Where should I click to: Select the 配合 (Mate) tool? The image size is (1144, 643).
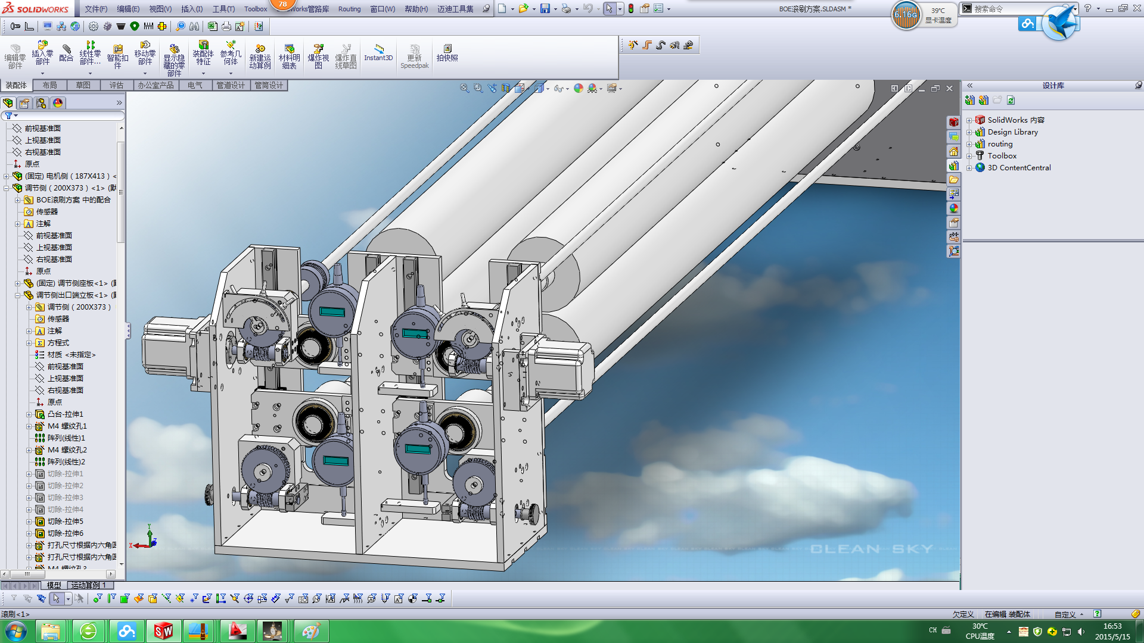point(66,53)
